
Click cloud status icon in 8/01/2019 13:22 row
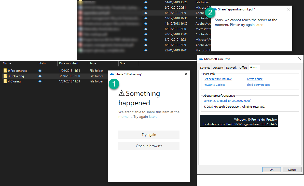(146, 40)
